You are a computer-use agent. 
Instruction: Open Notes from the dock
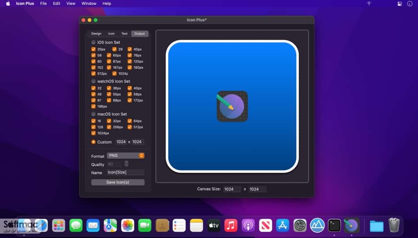click(x=196, y=226)
